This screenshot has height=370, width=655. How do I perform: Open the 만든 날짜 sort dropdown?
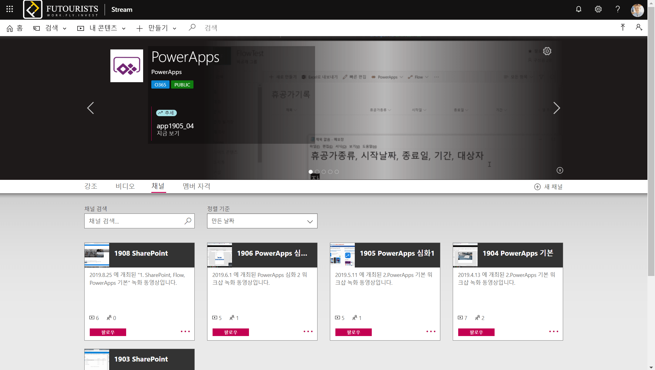(262, 221)
